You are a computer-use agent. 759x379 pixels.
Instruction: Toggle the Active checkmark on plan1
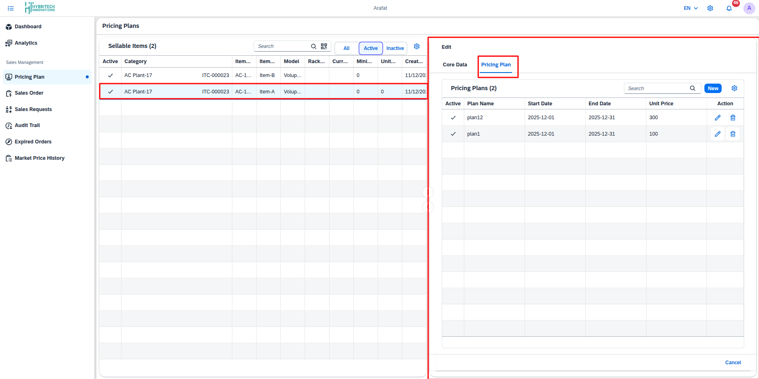[453, 134]
